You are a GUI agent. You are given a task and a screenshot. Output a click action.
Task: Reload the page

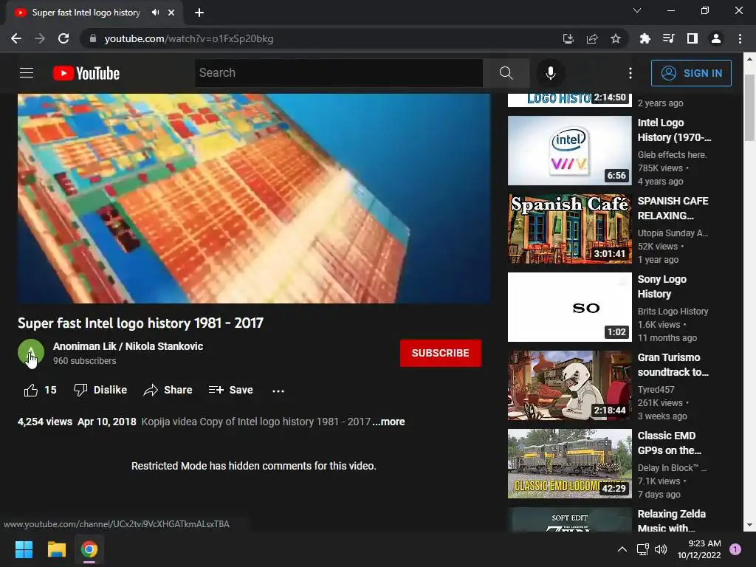[x=63, y=38]
